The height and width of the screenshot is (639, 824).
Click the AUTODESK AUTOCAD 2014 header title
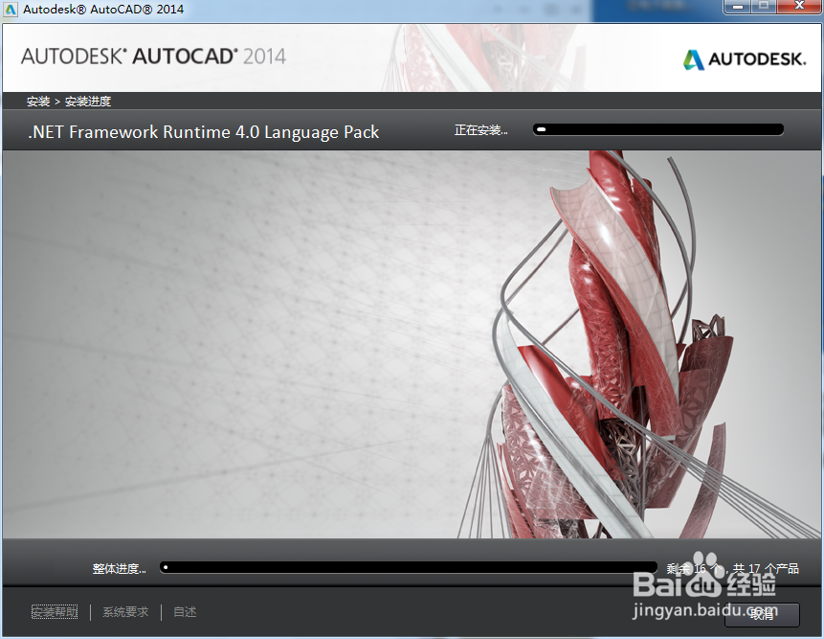pos(153,57)
